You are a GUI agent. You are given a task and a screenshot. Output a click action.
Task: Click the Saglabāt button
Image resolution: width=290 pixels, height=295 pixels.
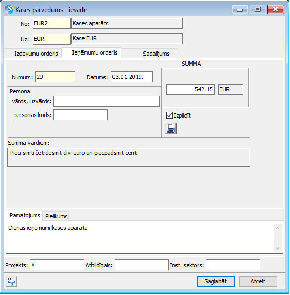pyautogui.click(x=216, y=281)
